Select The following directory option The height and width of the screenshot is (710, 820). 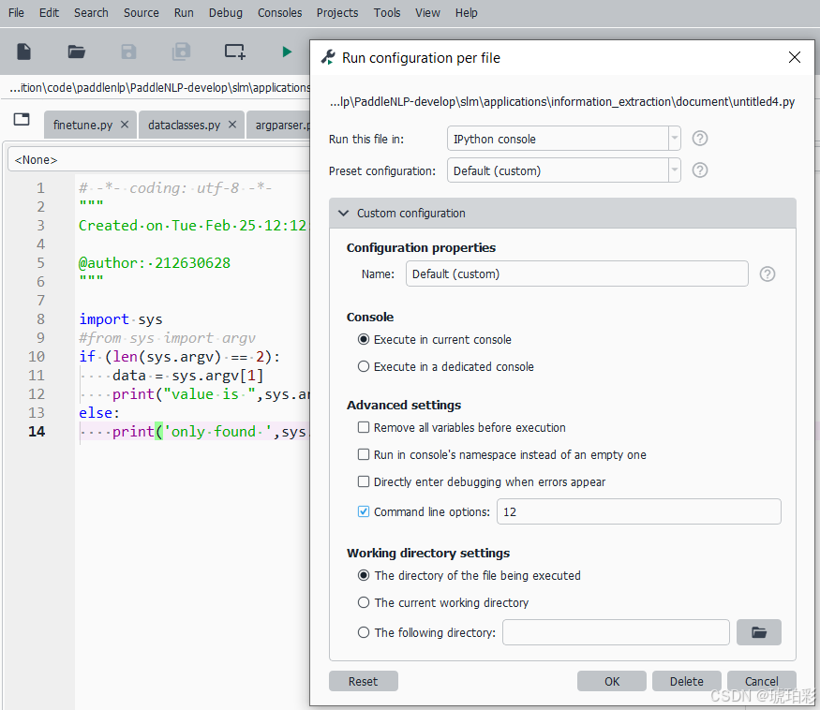point(364,632)
